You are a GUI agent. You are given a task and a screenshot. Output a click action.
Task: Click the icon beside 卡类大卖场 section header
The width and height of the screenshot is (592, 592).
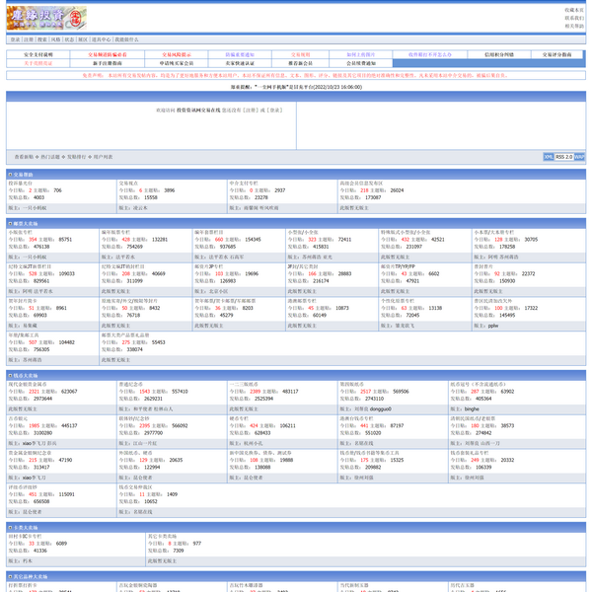click(9, 528)
